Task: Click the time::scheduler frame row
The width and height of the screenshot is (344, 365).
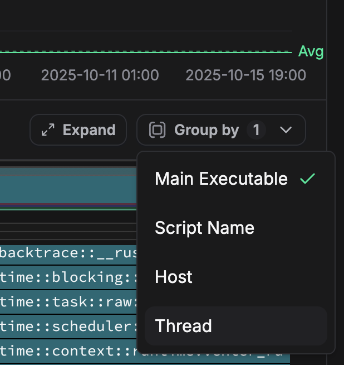Action: [x=68, y=326]
